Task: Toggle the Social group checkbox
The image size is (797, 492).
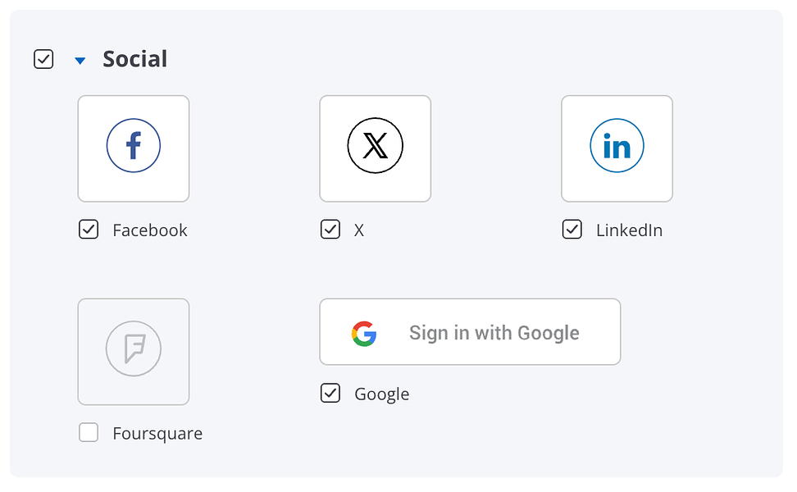Action: [43, 59]
